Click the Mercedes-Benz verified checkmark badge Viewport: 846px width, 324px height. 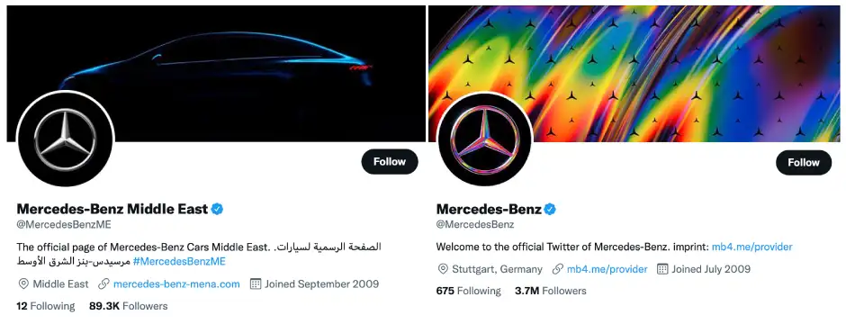click(x=550, y=209)
